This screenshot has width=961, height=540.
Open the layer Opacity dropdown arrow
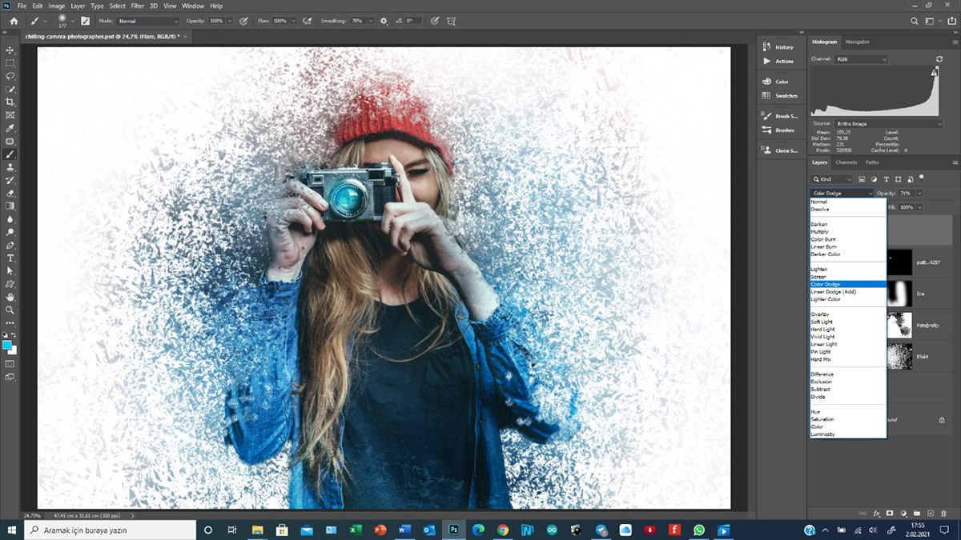coord(919,194)
